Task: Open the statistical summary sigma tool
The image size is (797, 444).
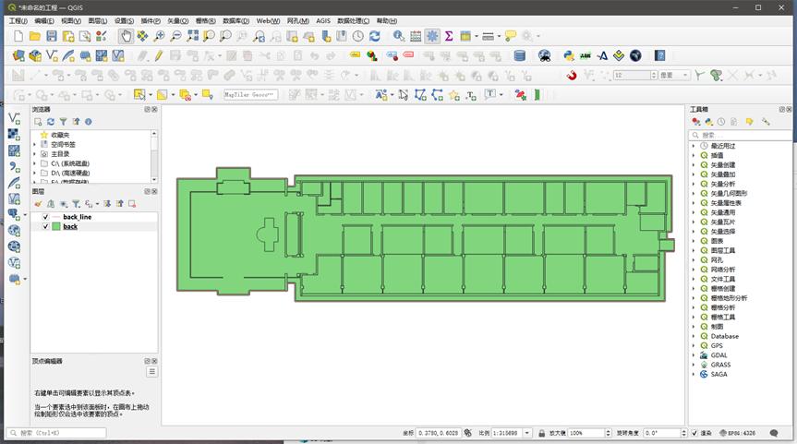Action: (x=449, y=36)
